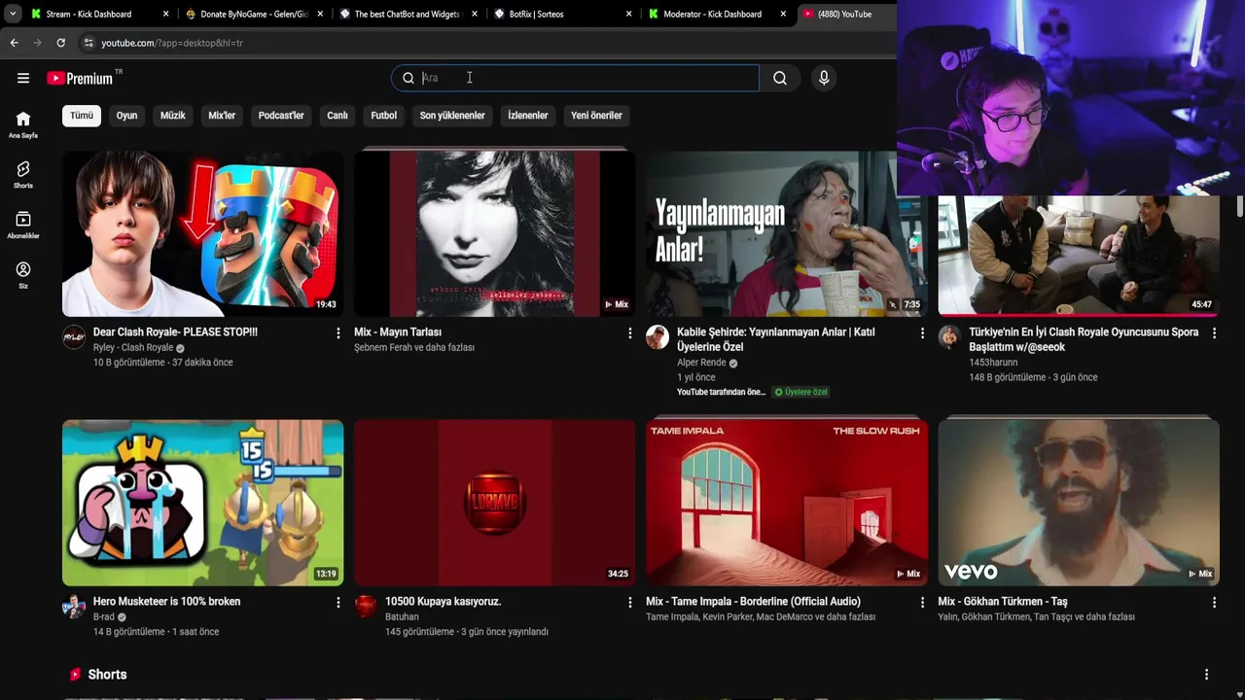This screenshot has height=700, width=1245.
Task: Select the Müzik filter chip
Action: [x=172, y=116]
